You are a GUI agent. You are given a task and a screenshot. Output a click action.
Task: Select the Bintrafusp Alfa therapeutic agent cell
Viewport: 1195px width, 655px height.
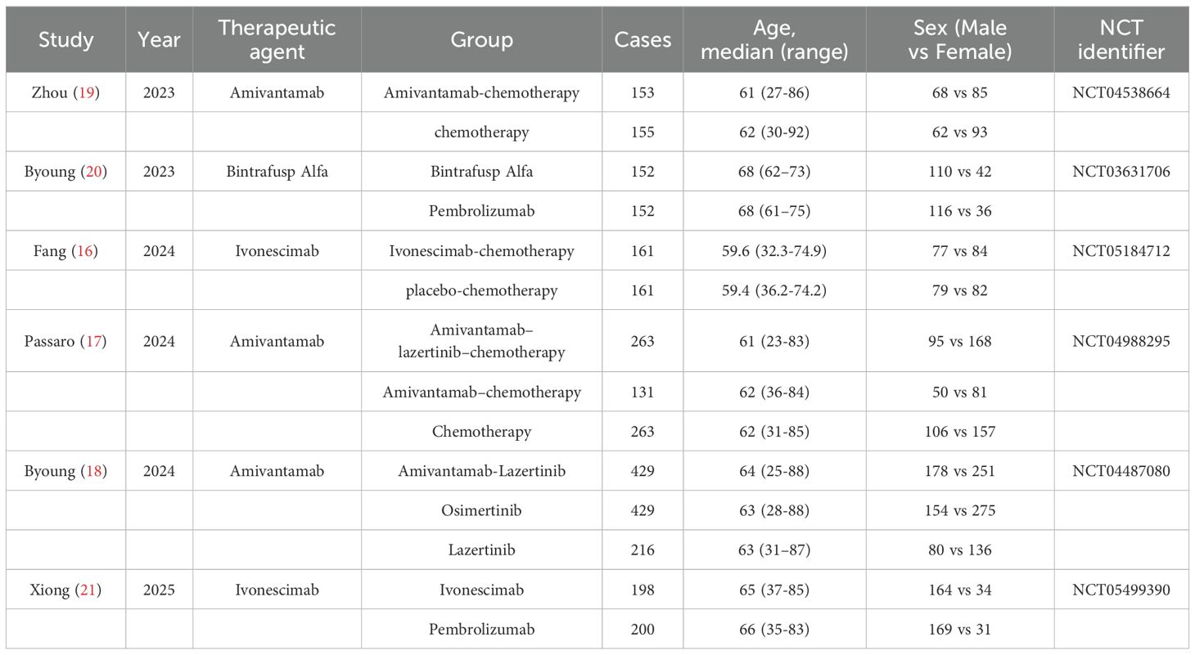(277, 172)
